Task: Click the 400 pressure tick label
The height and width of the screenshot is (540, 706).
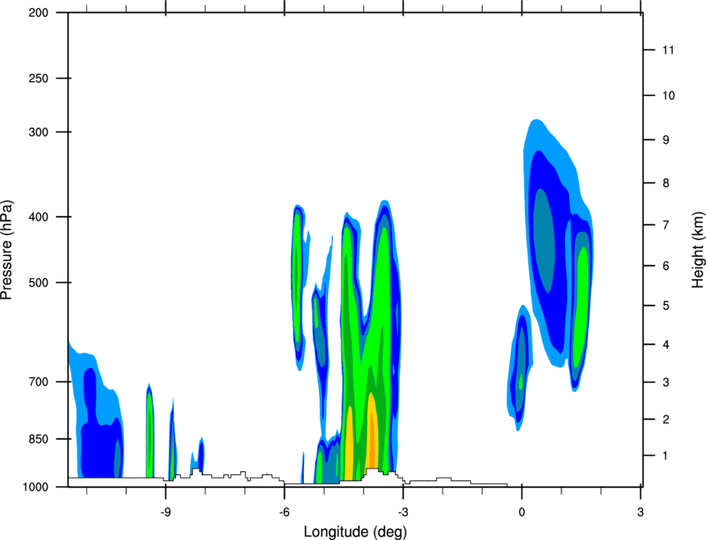Action: (x=38, y=217)
